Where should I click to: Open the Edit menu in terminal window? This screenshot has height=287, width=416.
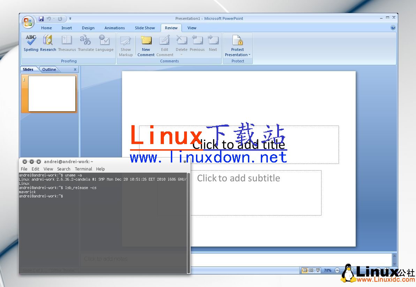point(35,169)
